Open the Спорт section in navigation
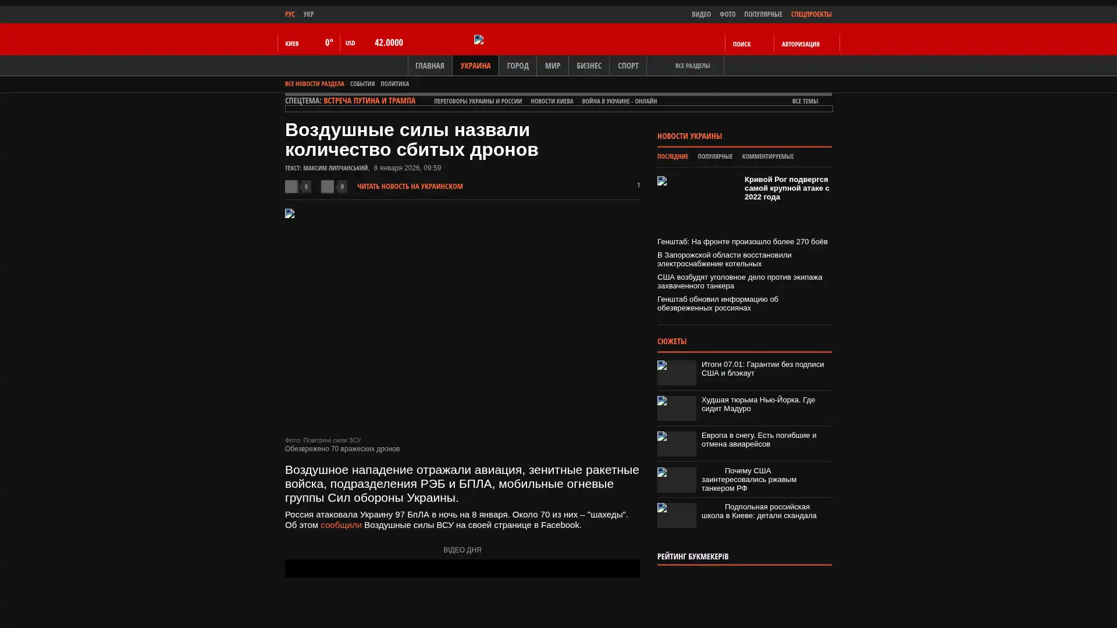1117x628 pixels. click(628, 66)
